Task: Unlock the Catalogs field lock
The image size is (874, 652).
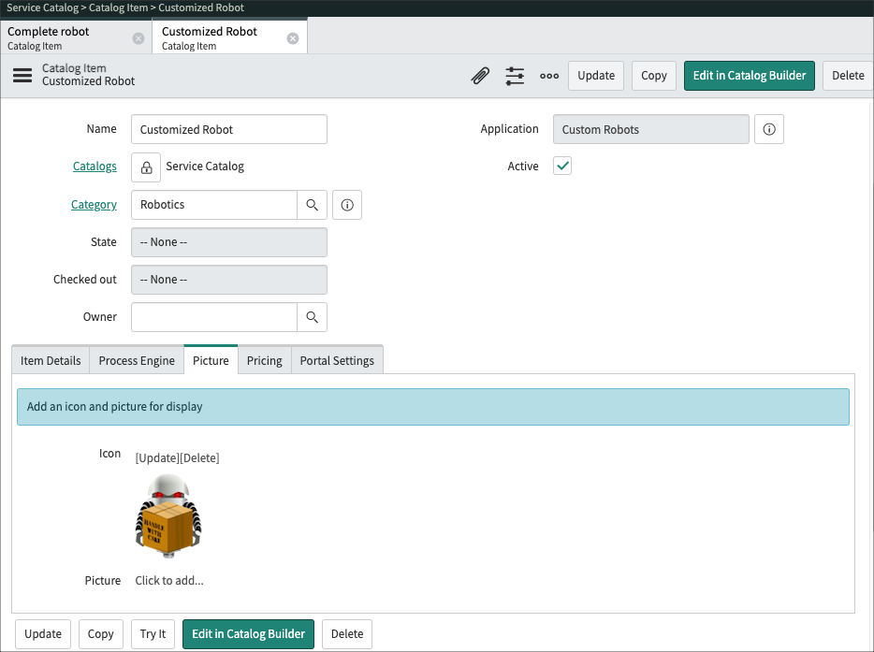Action: pyautogui.click(x=145, y=167)
